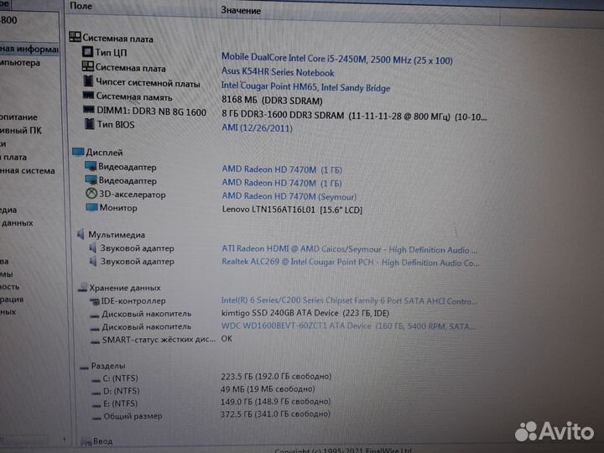This screenshot has width=604, height=453.
Task: Open the Intel 6 Series SATA AHCI controller link
Action: pos(349,300)
